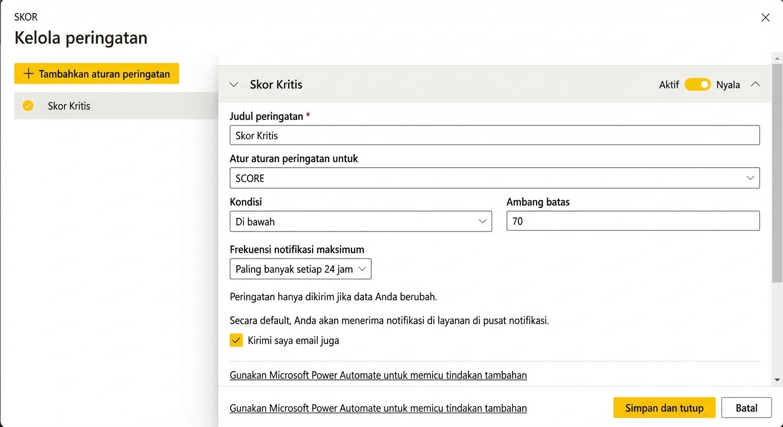
Task: Click the Ambang batas field
Action: (632, 221)
